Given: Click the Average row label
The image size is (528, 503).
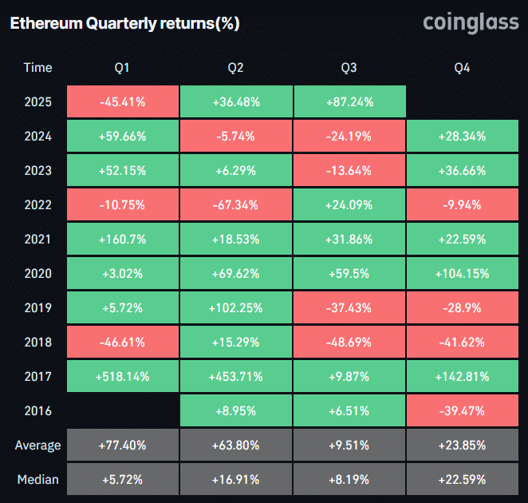Looking at the screenshot, I should pyautogui.click(x=38, y=446).
